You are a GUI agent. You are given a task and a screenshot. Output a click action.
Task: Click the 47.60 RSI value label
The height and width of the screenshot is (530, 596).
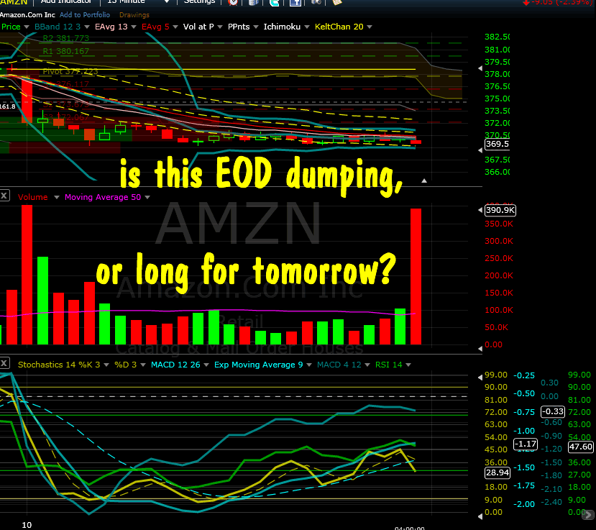(x=581, y=447)
